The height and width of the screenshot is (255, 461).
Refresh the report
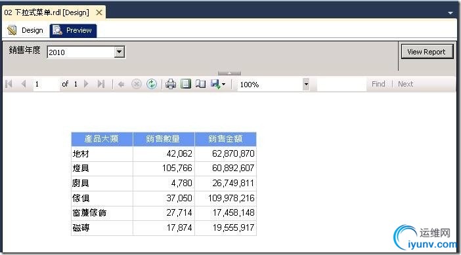pyautogui.click(x=152, y=84)
